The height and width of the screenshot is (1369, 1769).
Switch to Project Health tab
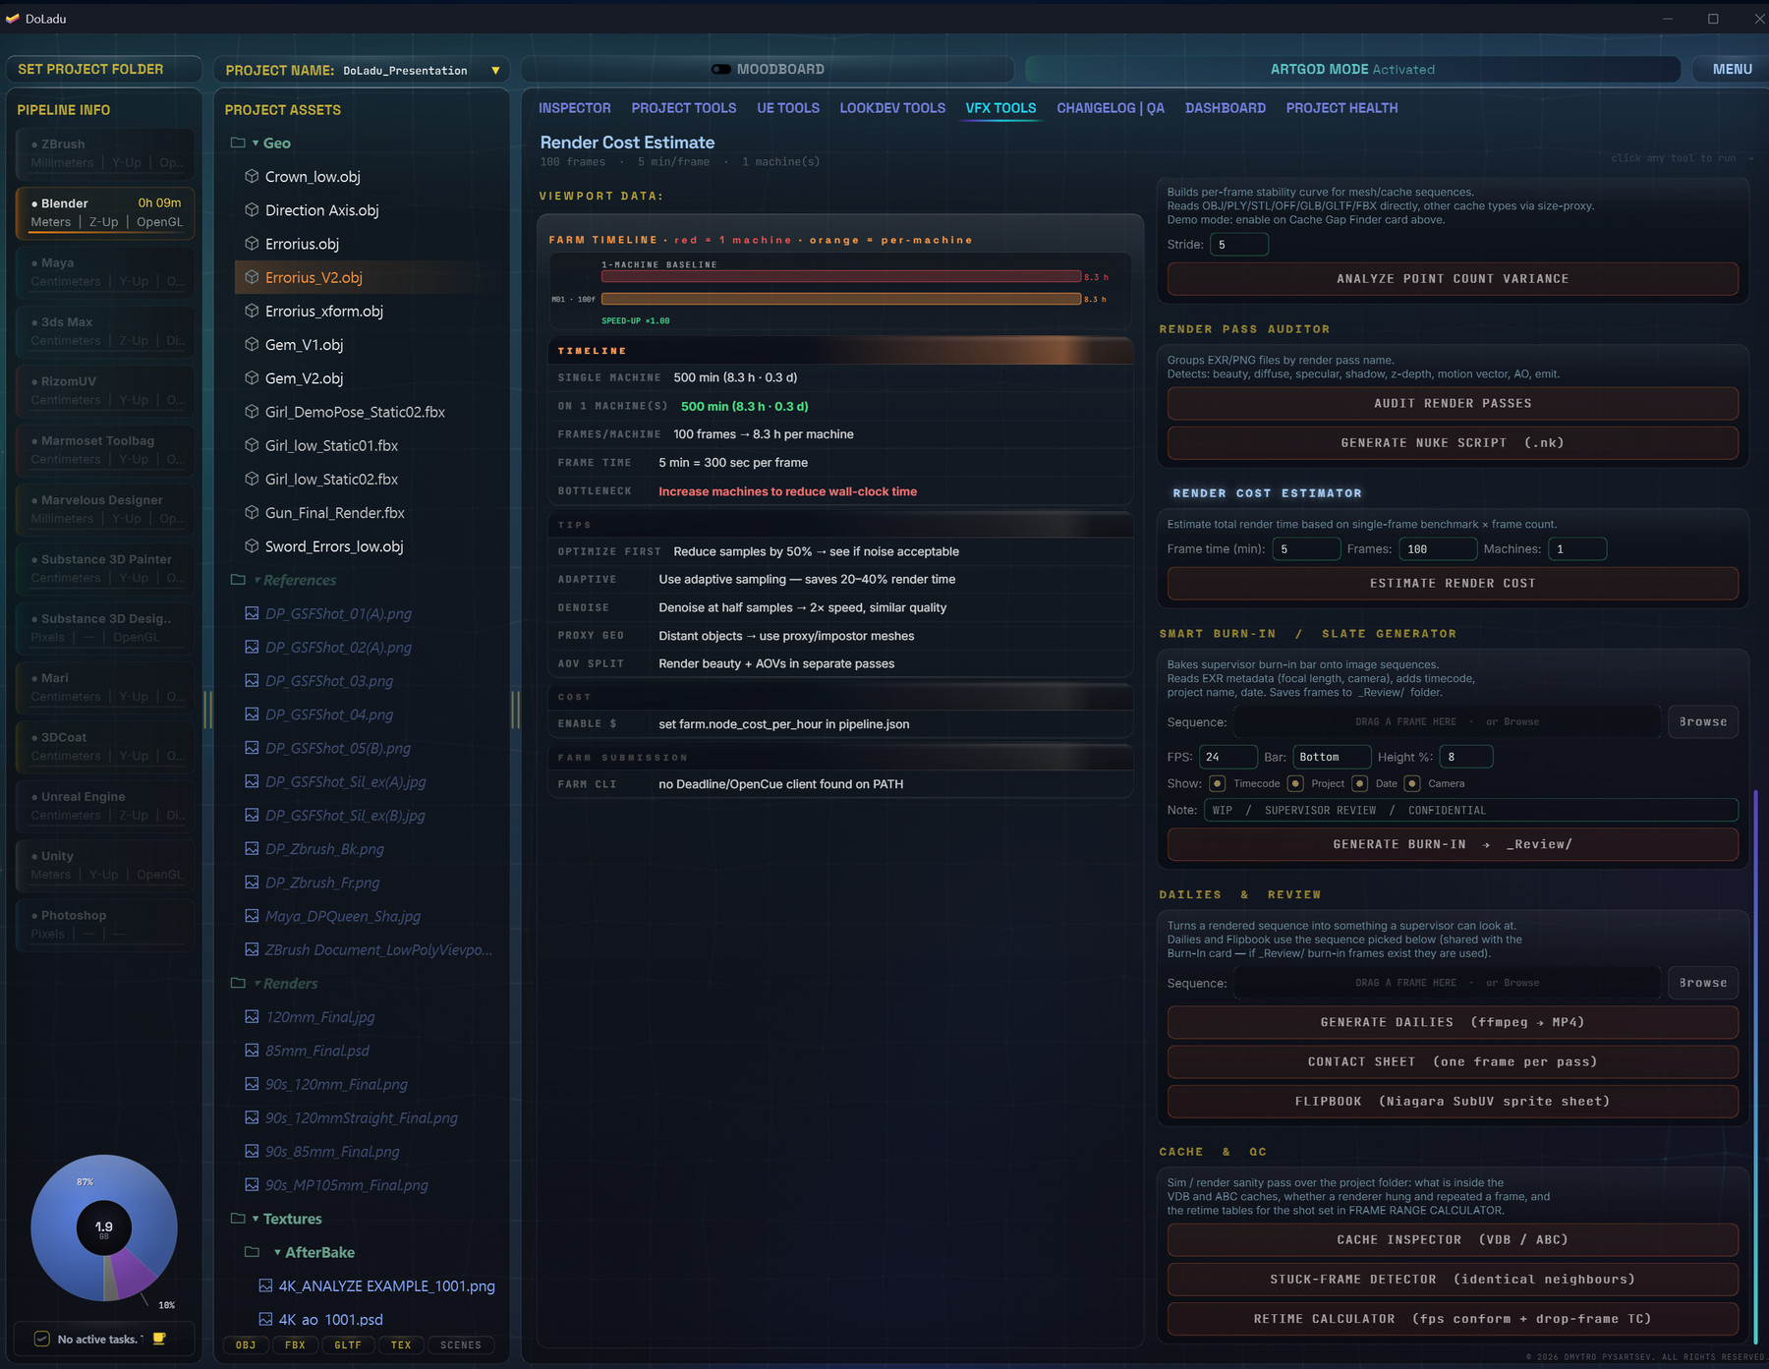pyautogui.click(x=1341, y=108)
